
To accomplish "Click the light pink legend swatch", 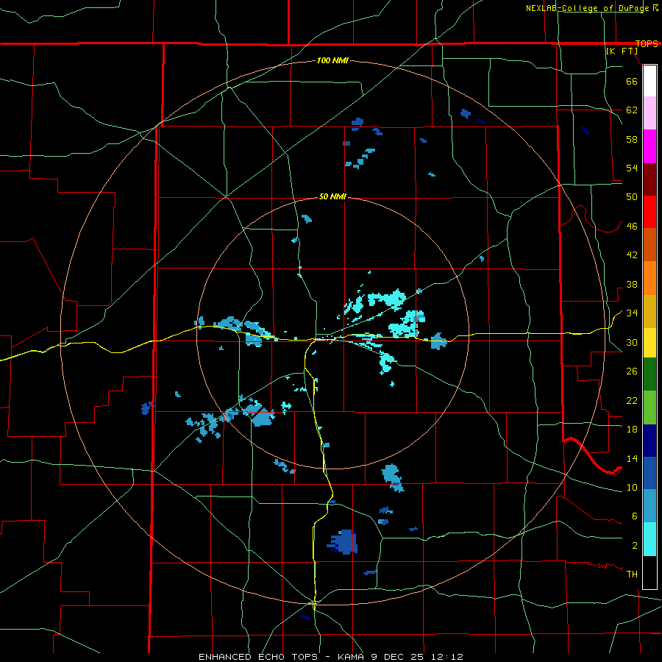I will [649, 113].
